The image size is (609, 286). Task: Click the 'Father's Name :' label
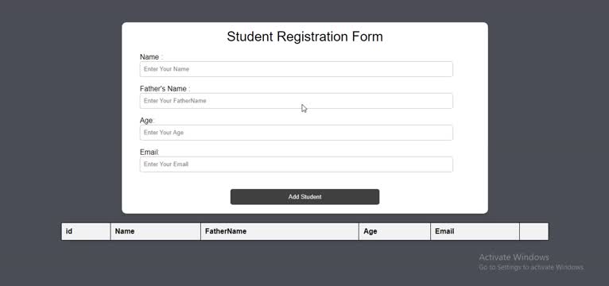(165, 89)
